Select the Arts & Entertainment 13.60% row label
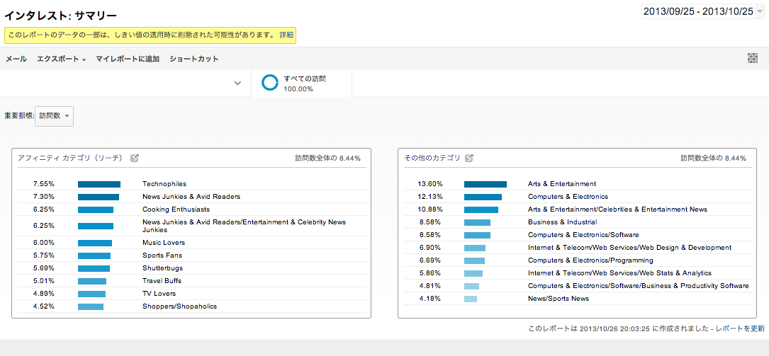Image resolution: width=769 pixels, height=356 pixels. coord(562,184)
